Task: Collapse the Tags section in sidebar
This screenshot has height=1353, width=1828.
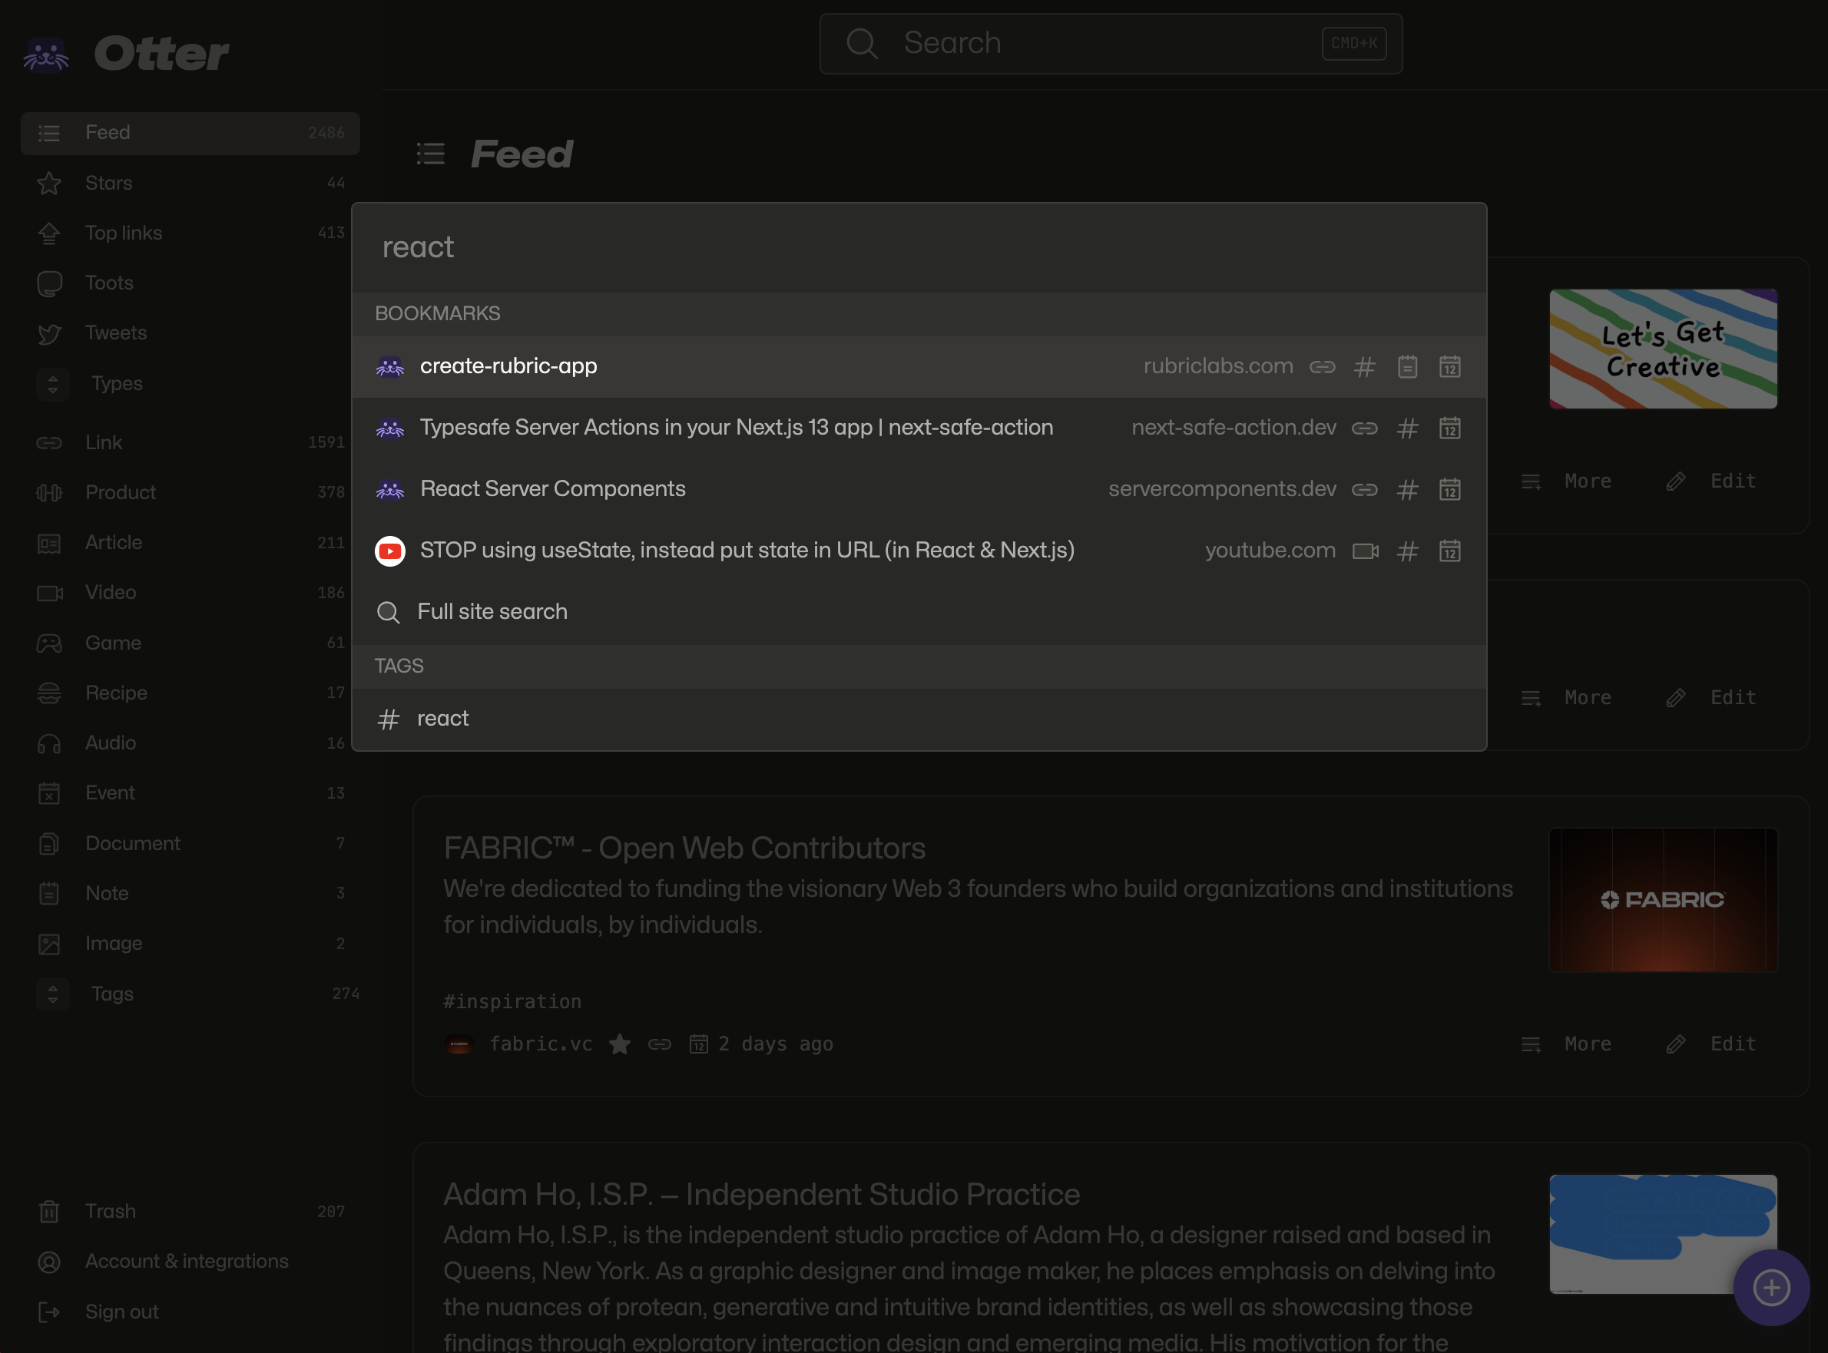Action: pos(53,994)
